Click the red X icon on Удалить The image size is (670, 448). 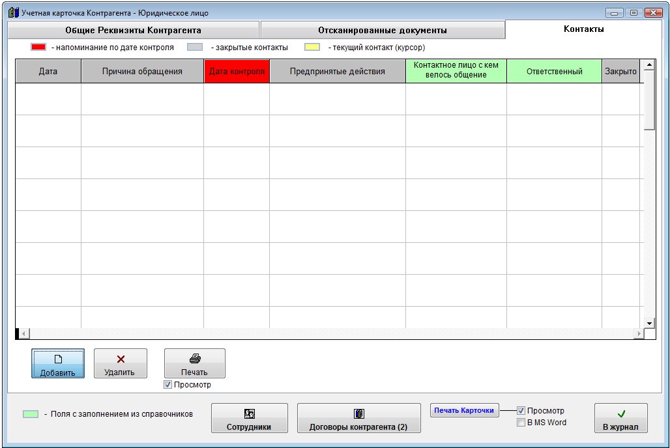(x=121, y=359)
